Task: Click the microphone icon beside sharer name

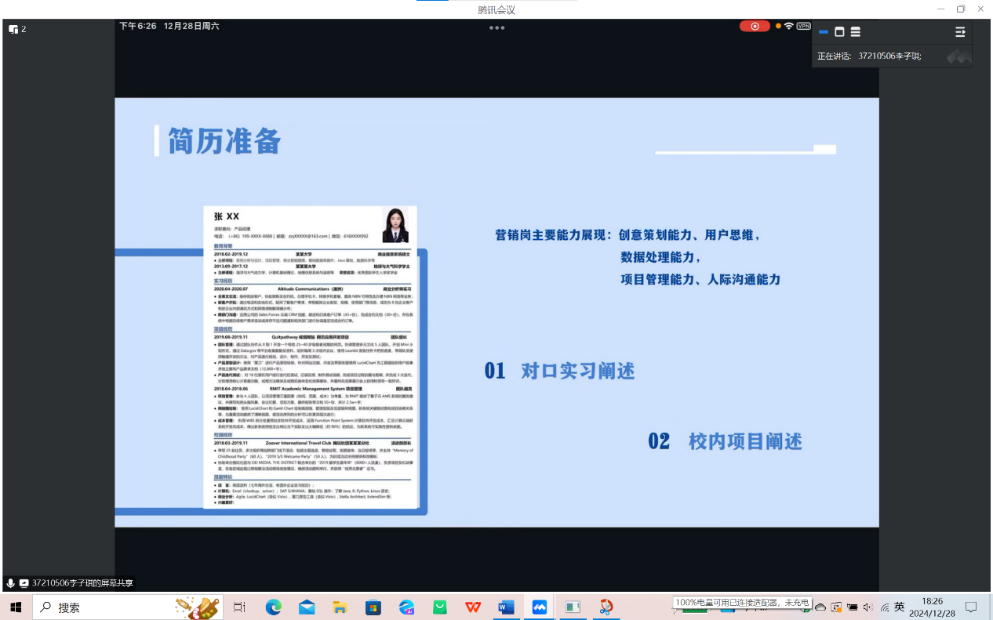Action: coord(10,583)
